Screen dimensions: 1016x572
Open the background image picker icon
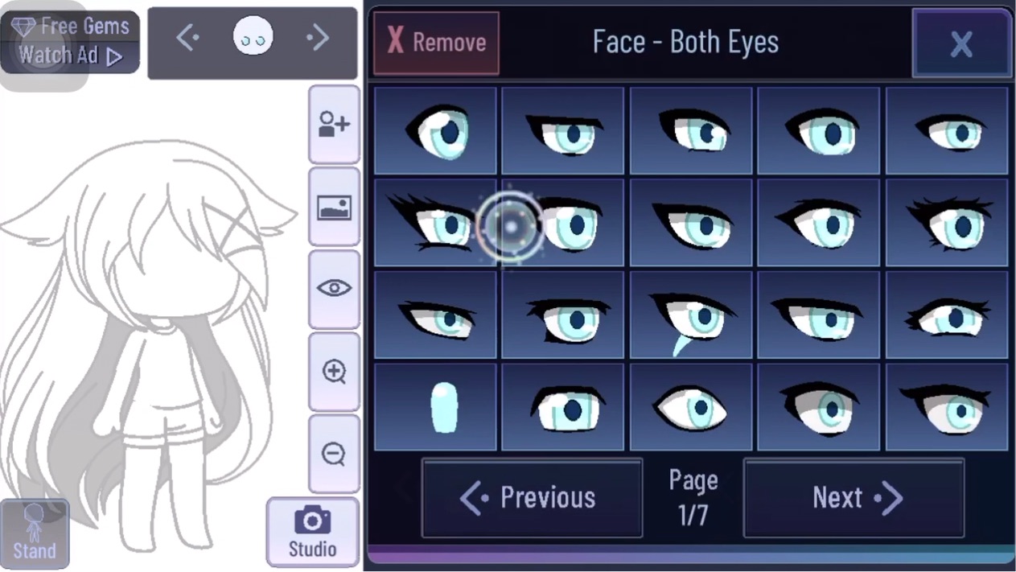click(x=334, y=207)
